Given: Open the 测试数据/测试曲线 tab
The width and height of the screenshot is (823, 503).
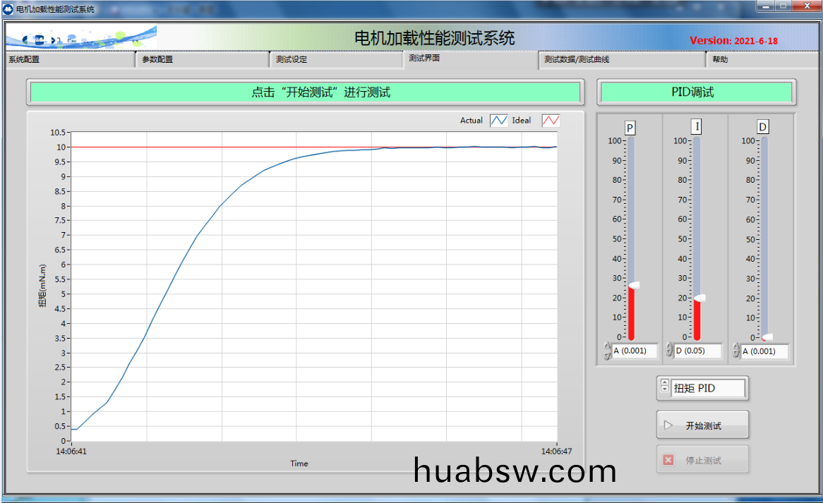Looking at the screenshot, I should pos(621,60).
